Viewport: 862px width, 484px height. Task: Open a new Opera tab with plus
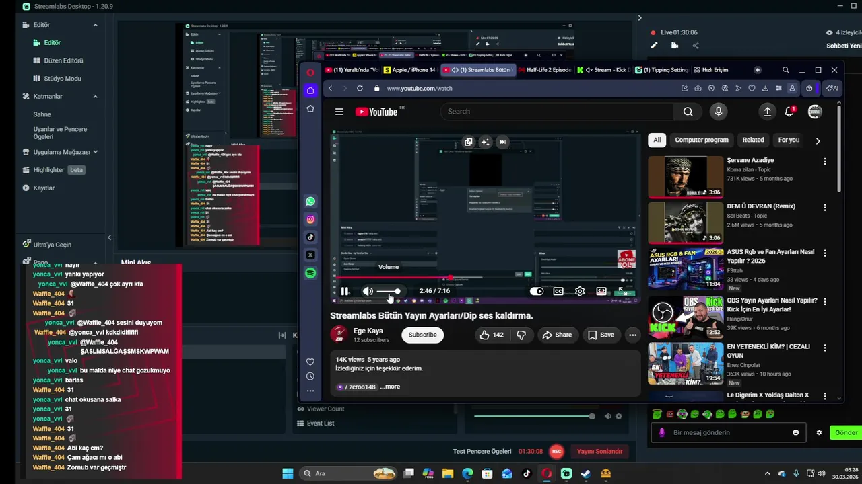[x=758, y=70]
